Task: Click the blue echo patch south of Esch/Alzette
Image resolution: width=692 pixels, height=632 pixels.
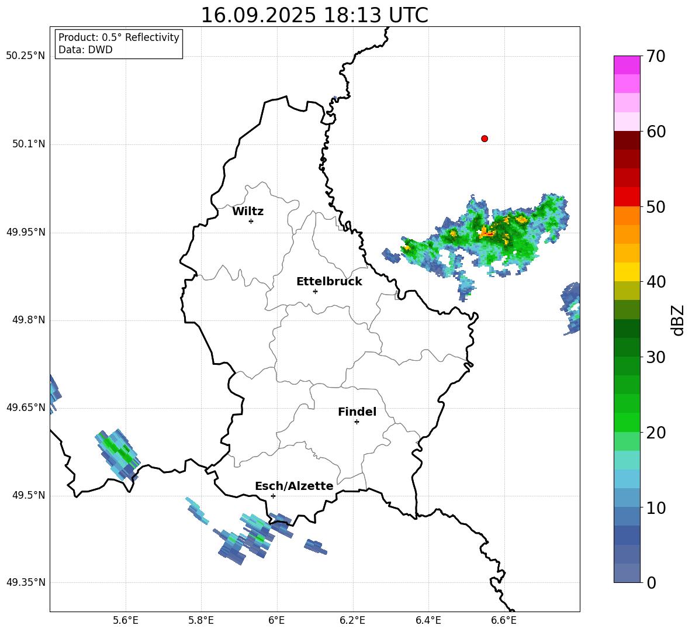Action: [x=316, y=547]
